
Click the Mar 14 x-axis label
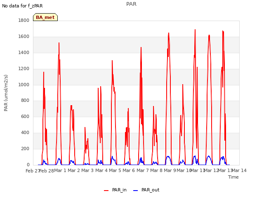[x=239, y=170]
